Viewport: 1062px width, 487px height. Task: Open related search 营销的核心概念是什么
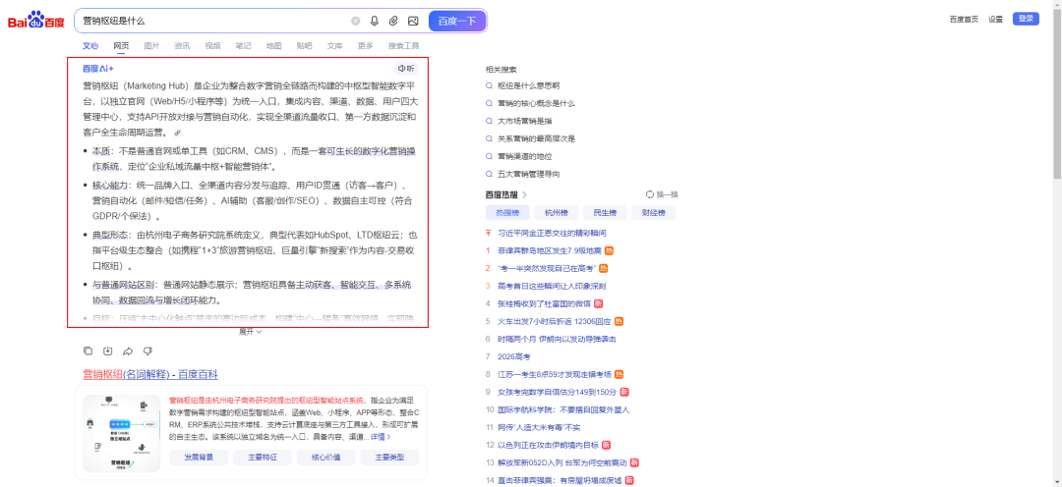pyautogui.click(x=536, y=103)
